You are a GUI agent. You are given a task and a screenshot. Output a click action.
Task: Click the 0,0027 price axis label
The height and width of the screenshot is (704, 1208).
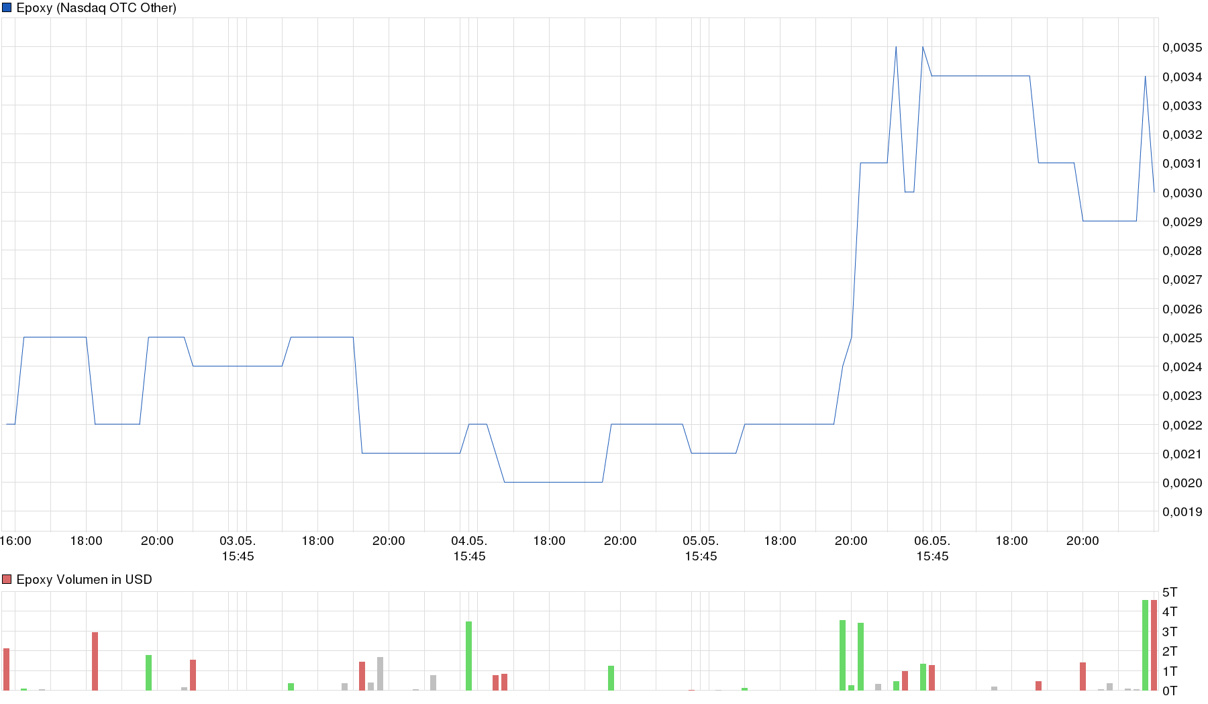pyautogui.click(x=1182, y=279)
